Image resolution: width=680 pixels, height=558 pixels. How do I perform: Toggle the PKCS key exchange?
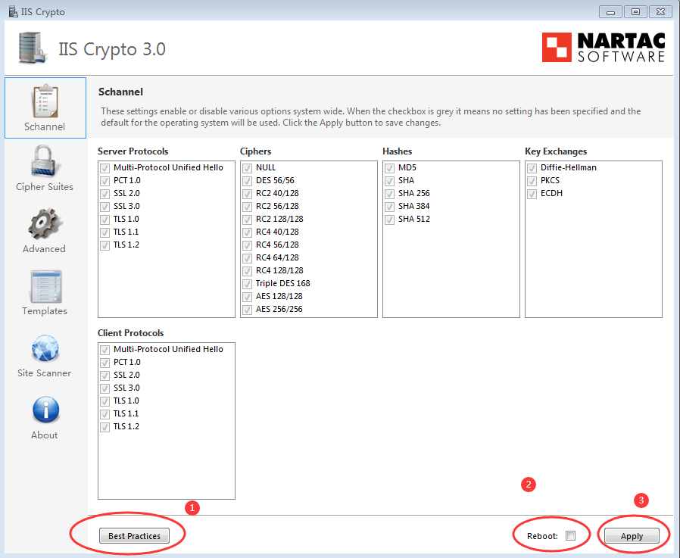pos(532,181)
